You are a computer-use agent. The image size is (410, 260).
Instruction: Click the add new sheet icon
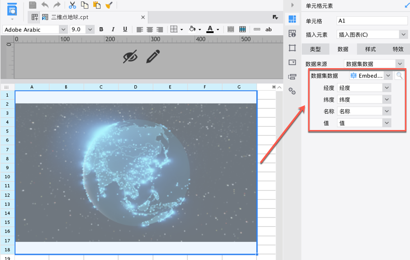click(34, 17)
